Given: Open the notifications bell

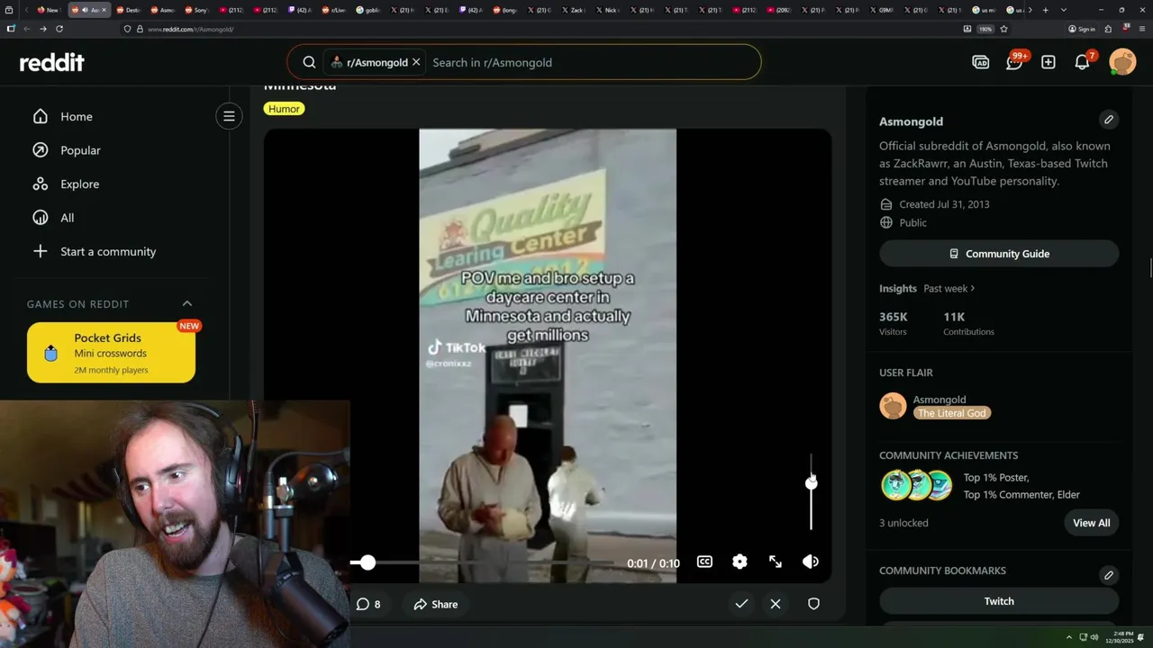Looking at the screenshot, I should (x=1083, y=61).
